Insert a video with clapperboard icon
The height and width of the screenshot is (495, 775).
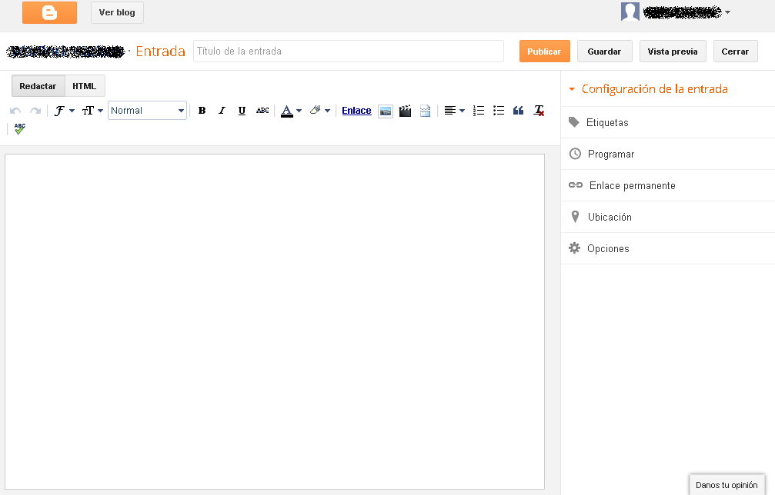click(x=406, y=111)
